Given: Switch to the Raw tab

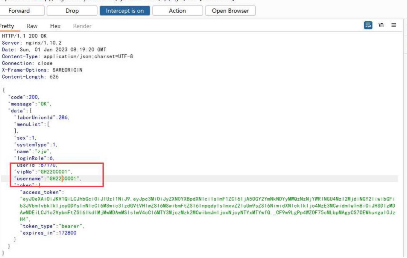Looking at the screenshot, I should coord(32,26).
